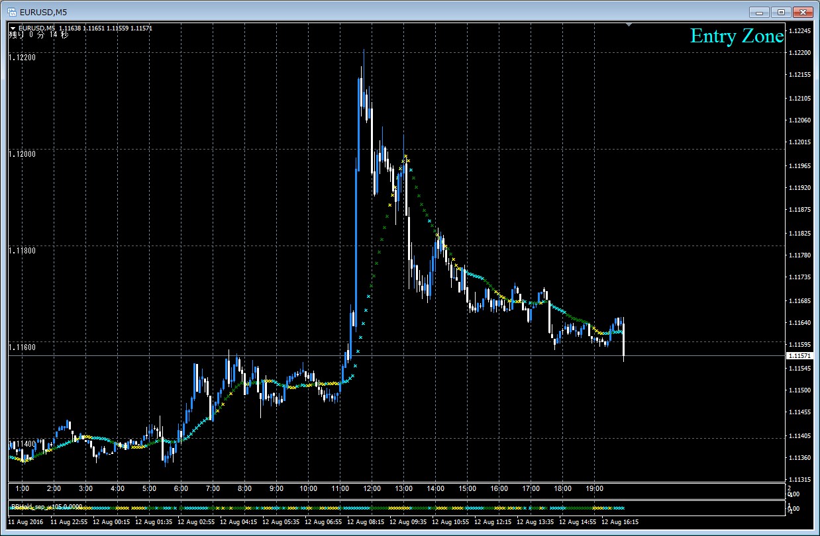Click the horizontal current bid price line
Image resolution: width=820 pixels, height=536 pixels.
[x=396, y=356]
